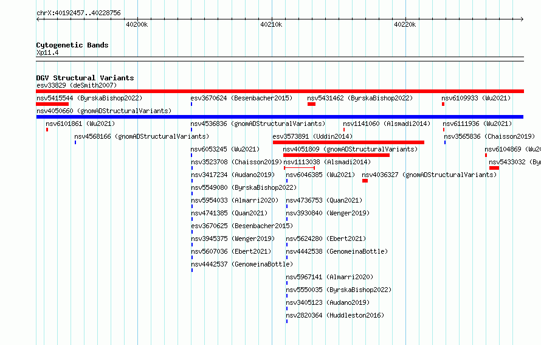Open nsv4741385 (Quan2021) variant
Viewport: 541px width, 345px height.
[x=229, y=213]
